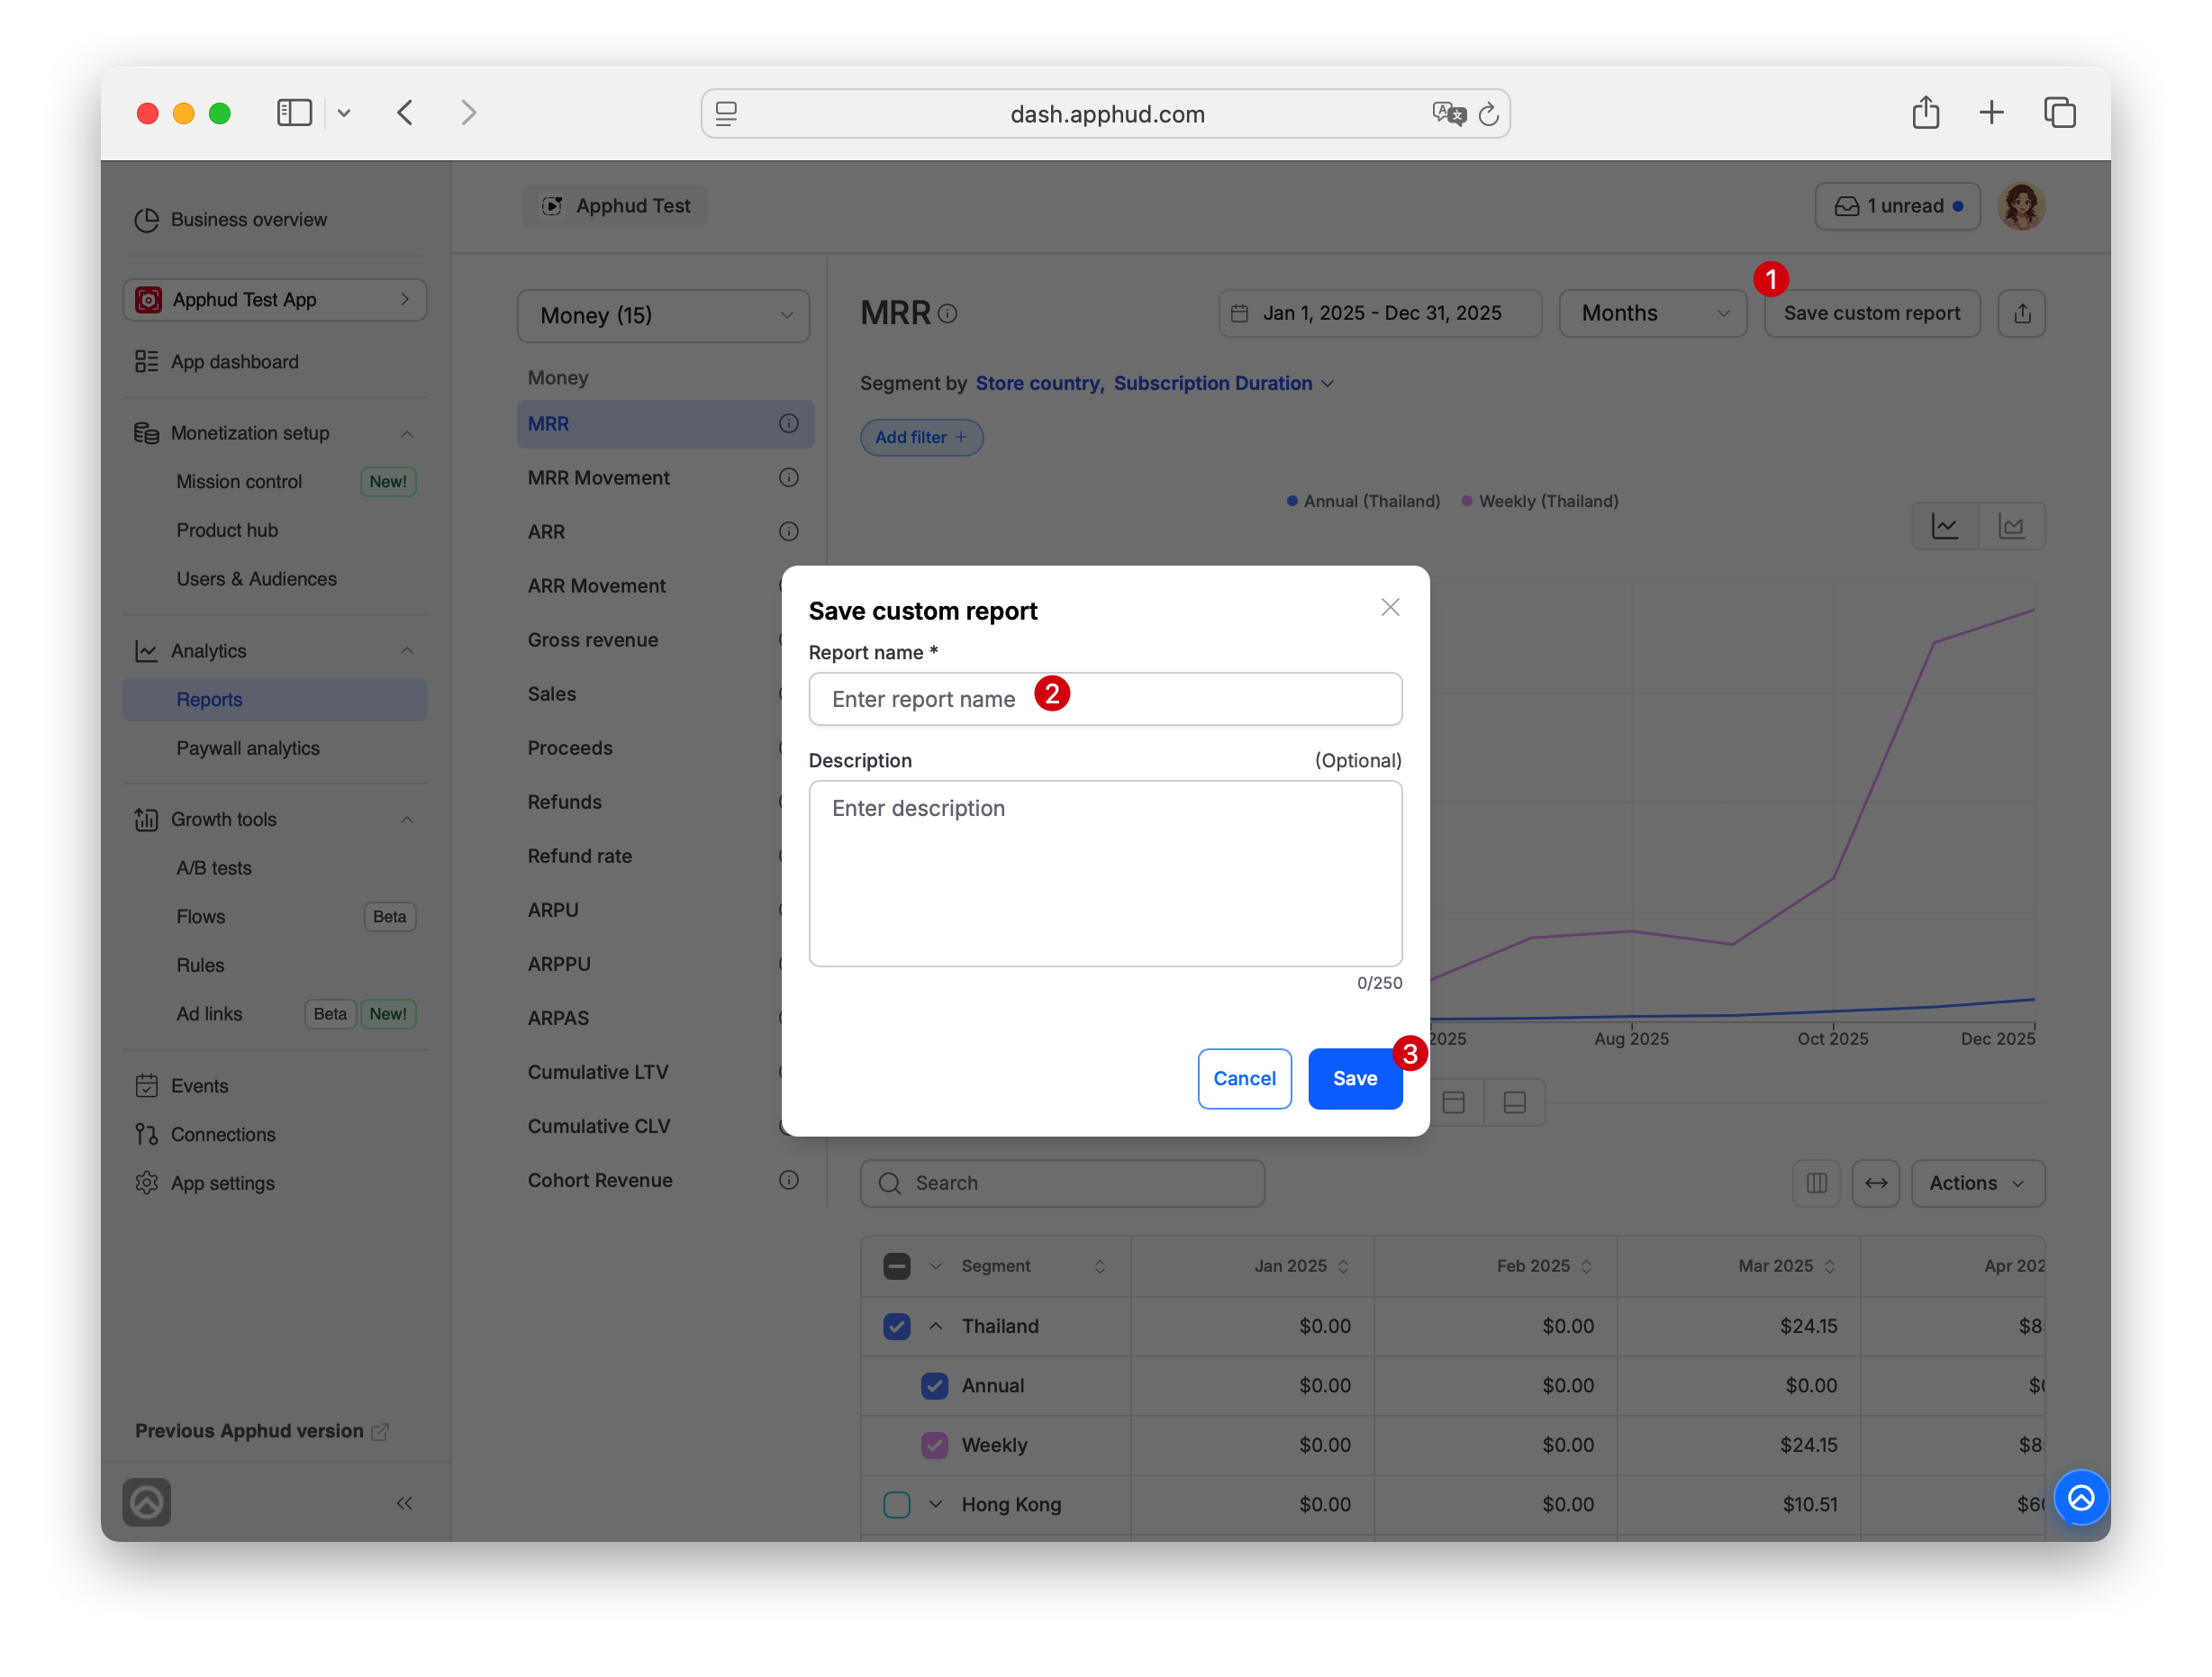Image resolution: width=2212 pixels, height=1677 pixels.
Task: Click Add filter button
Action: [x=921, y=438]
